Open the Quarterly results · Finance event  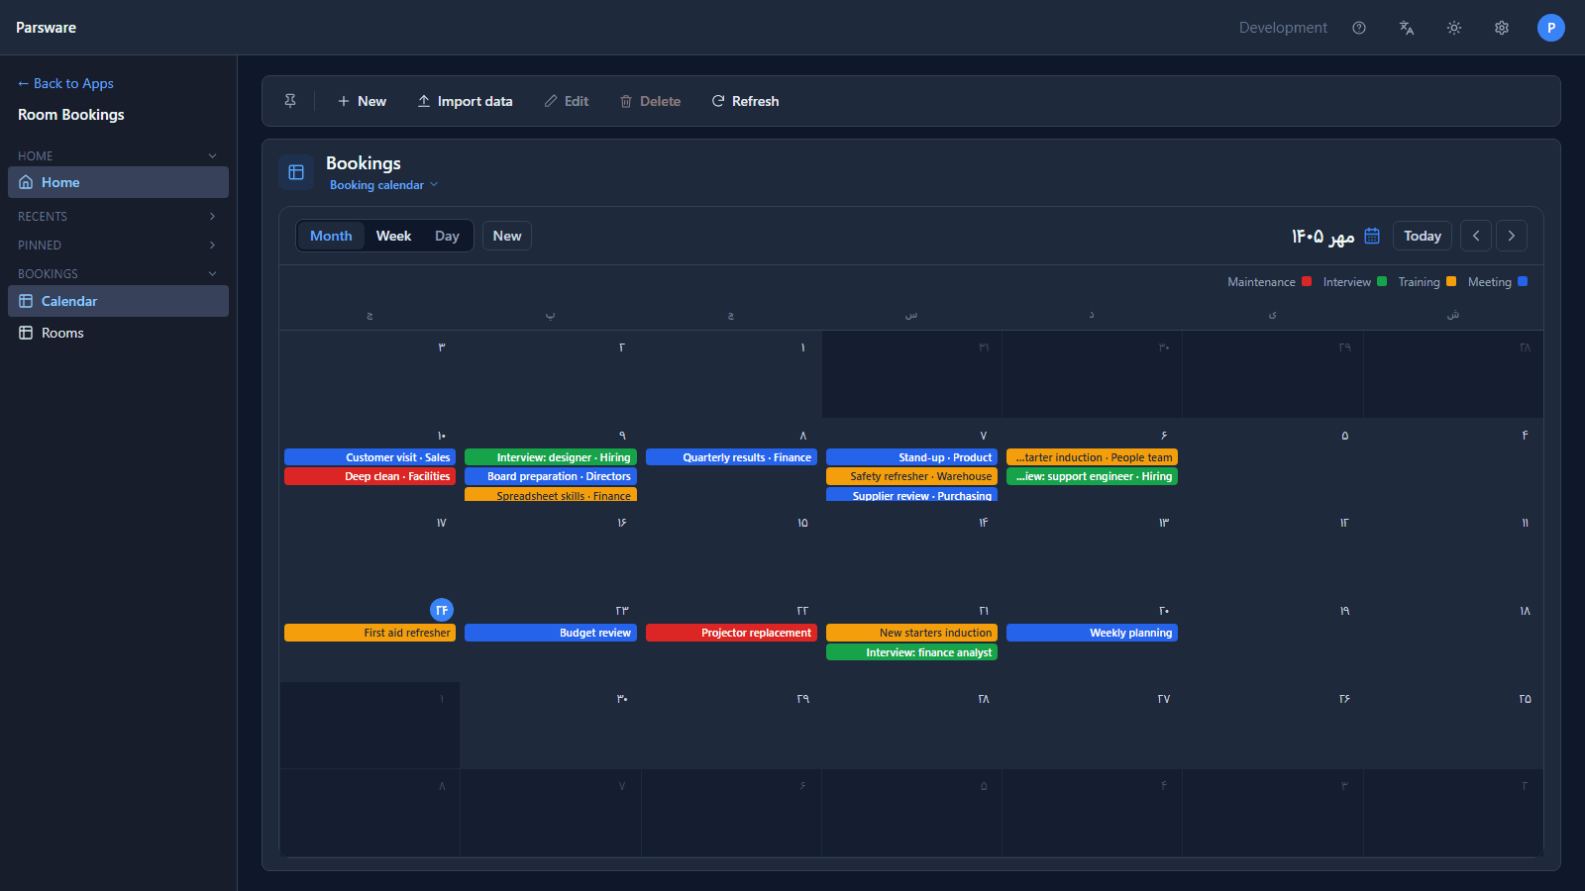731,457
